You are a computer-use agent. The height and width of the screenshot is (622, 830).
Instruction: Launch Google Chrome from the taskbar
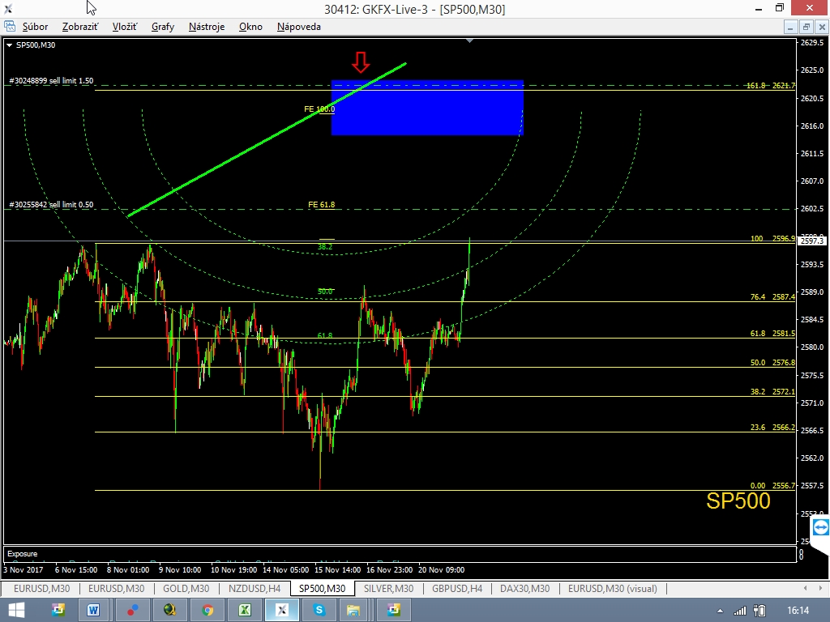(207, 610)
